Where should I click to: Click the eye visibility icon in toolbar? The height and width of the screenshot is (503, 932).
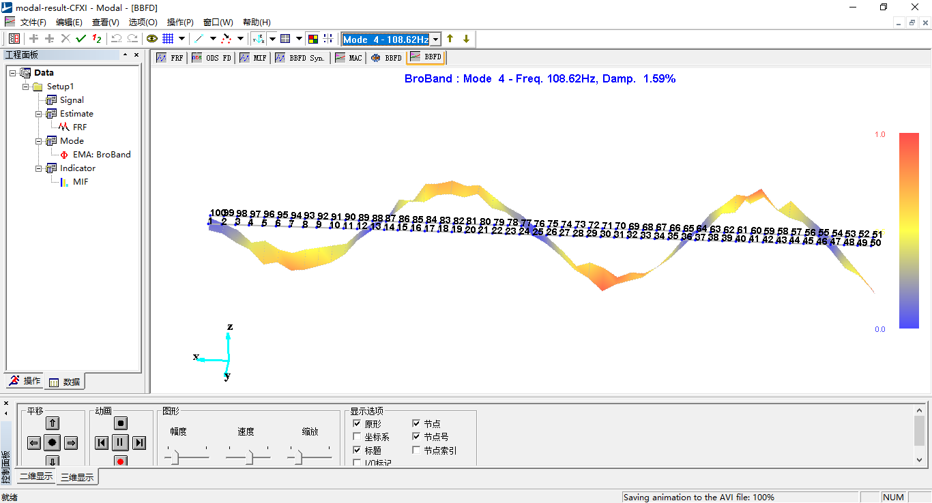(x=151, y=39)
